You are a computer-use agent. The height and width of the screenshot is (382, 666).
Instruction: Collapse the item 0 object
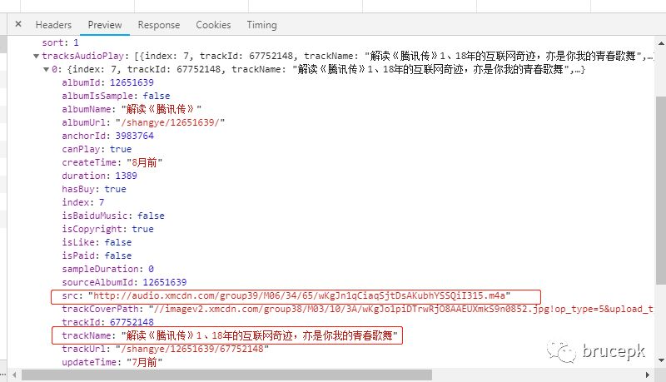point(46,70)
